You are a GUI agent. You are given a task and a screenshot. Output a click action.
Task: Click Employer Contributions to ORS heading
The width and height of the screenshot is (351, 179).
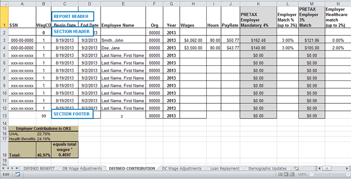44,128
